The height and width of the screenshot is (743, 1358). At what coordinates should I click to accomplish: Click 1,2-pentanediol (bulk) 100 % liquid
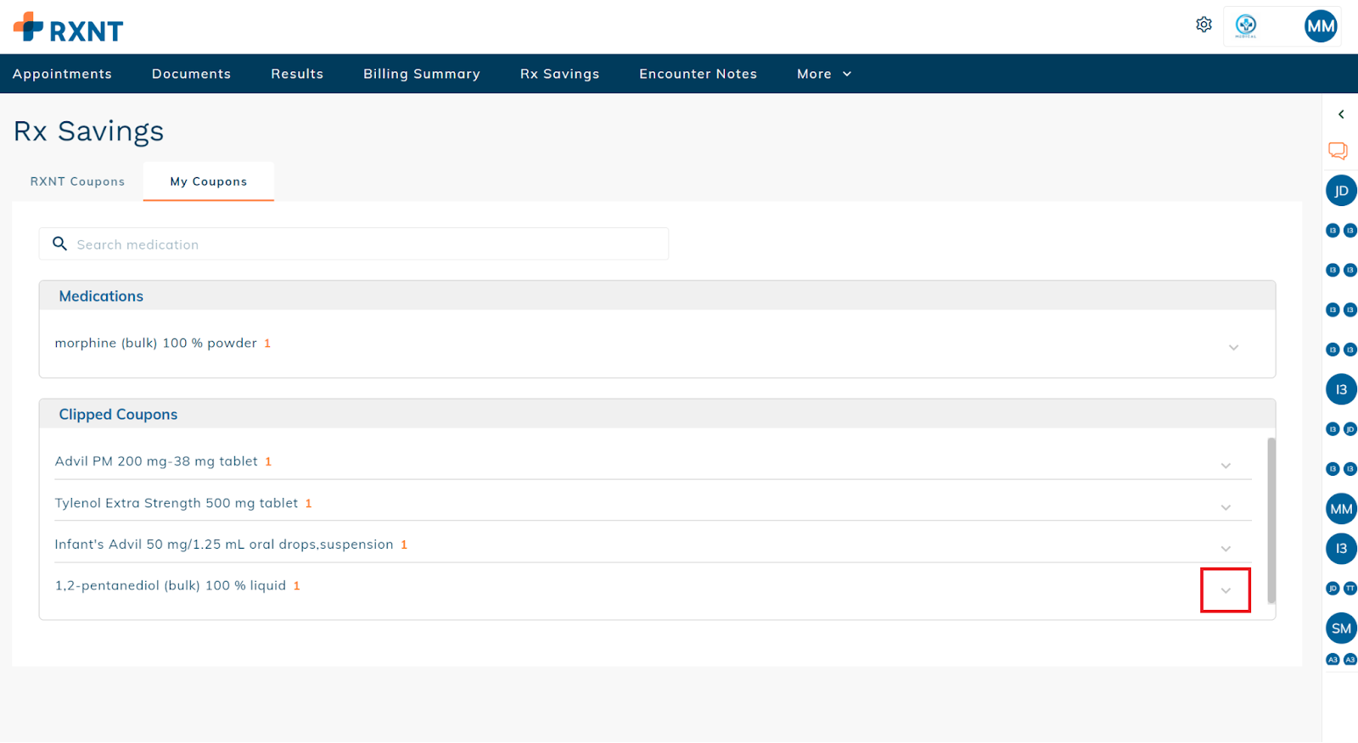point(171,586)
